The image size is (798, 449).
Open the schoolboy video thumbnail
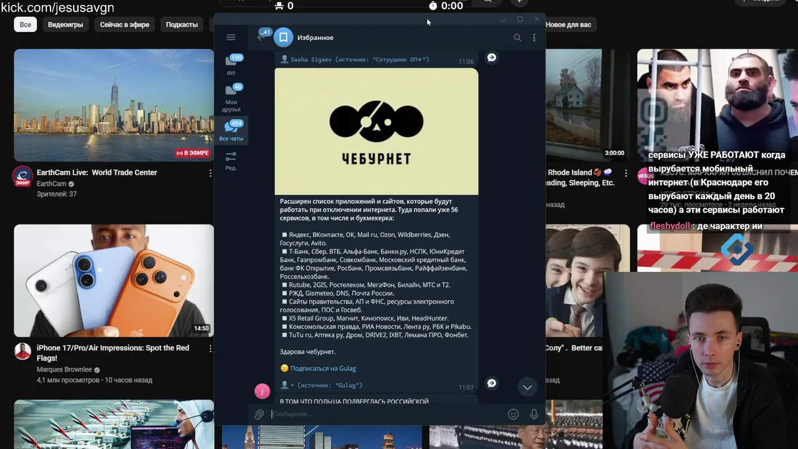587,281
